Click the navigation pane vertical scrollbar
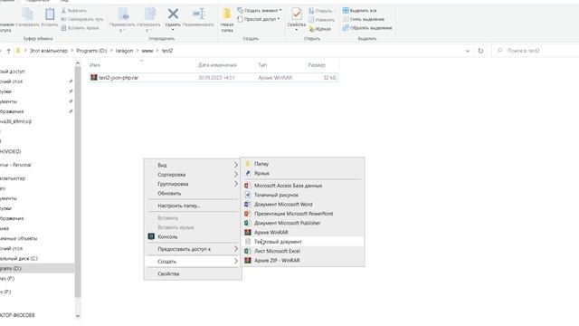Screen dimensions: 579x326 pyautogui.click(x=78, y=183)
